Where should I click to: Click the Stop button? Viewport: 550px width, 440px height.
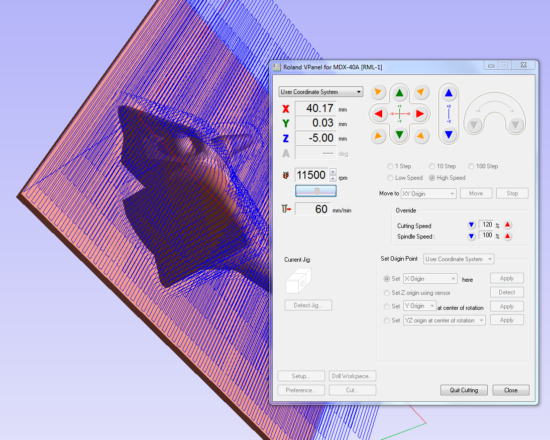point(512,193)
